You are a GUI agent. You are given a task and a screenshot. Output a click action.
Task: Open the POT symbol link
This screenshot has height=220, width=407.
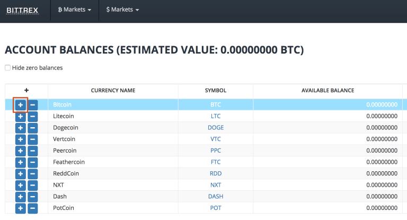[x=216, y=208]
